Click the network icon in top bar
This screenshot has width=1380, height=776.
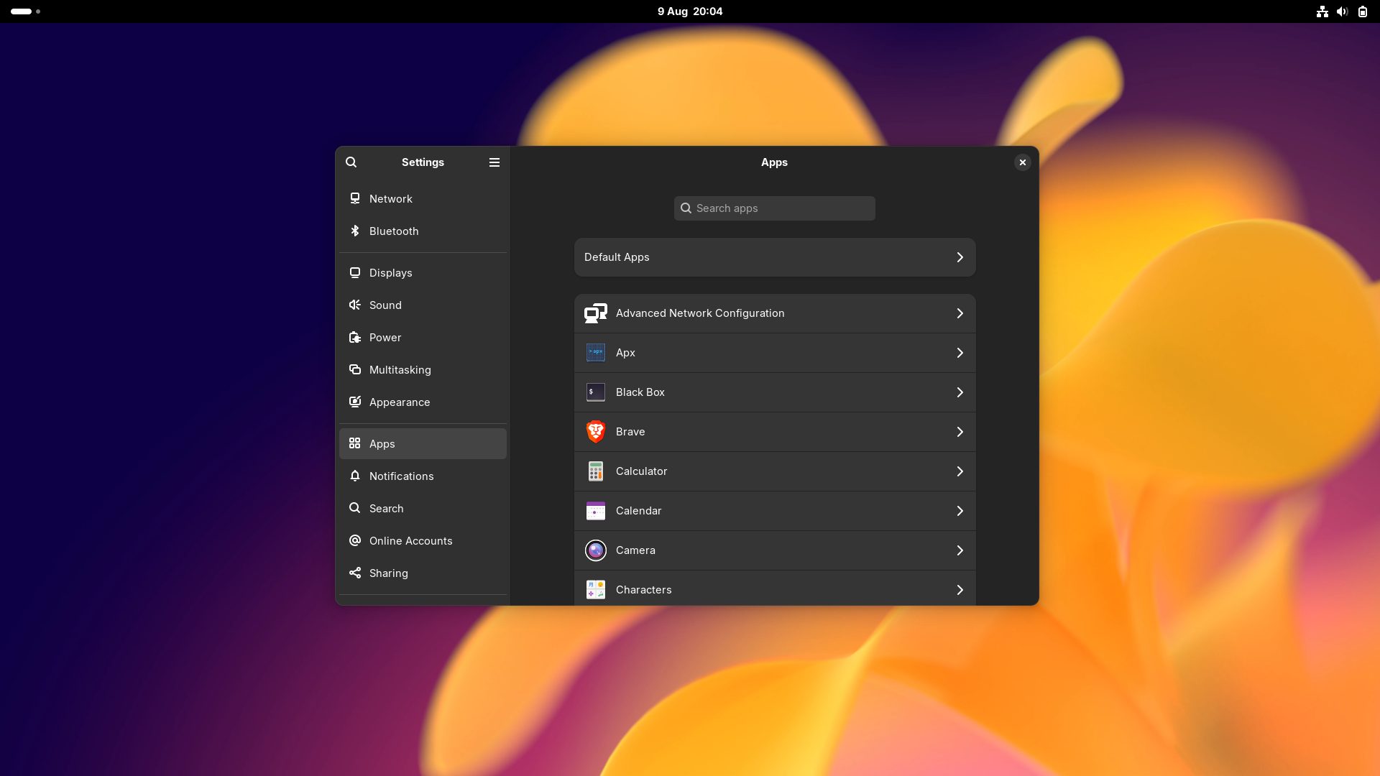click(x=1322, y=11)
